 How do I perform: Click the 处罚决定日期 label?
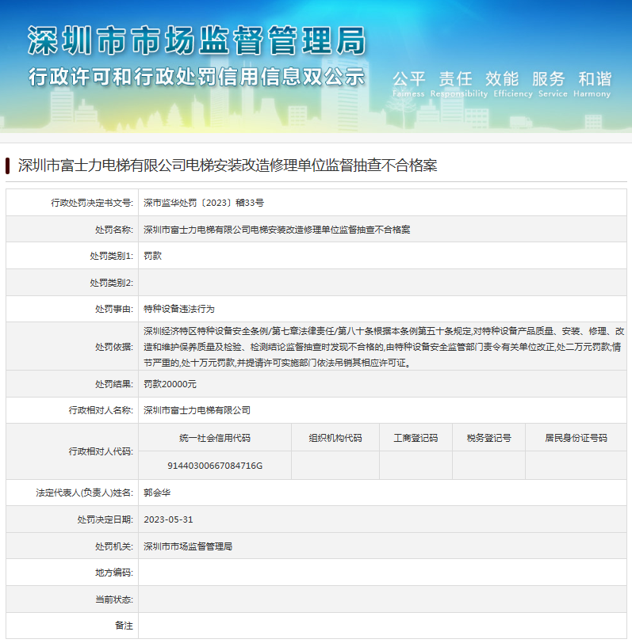[x=105, y=519]
